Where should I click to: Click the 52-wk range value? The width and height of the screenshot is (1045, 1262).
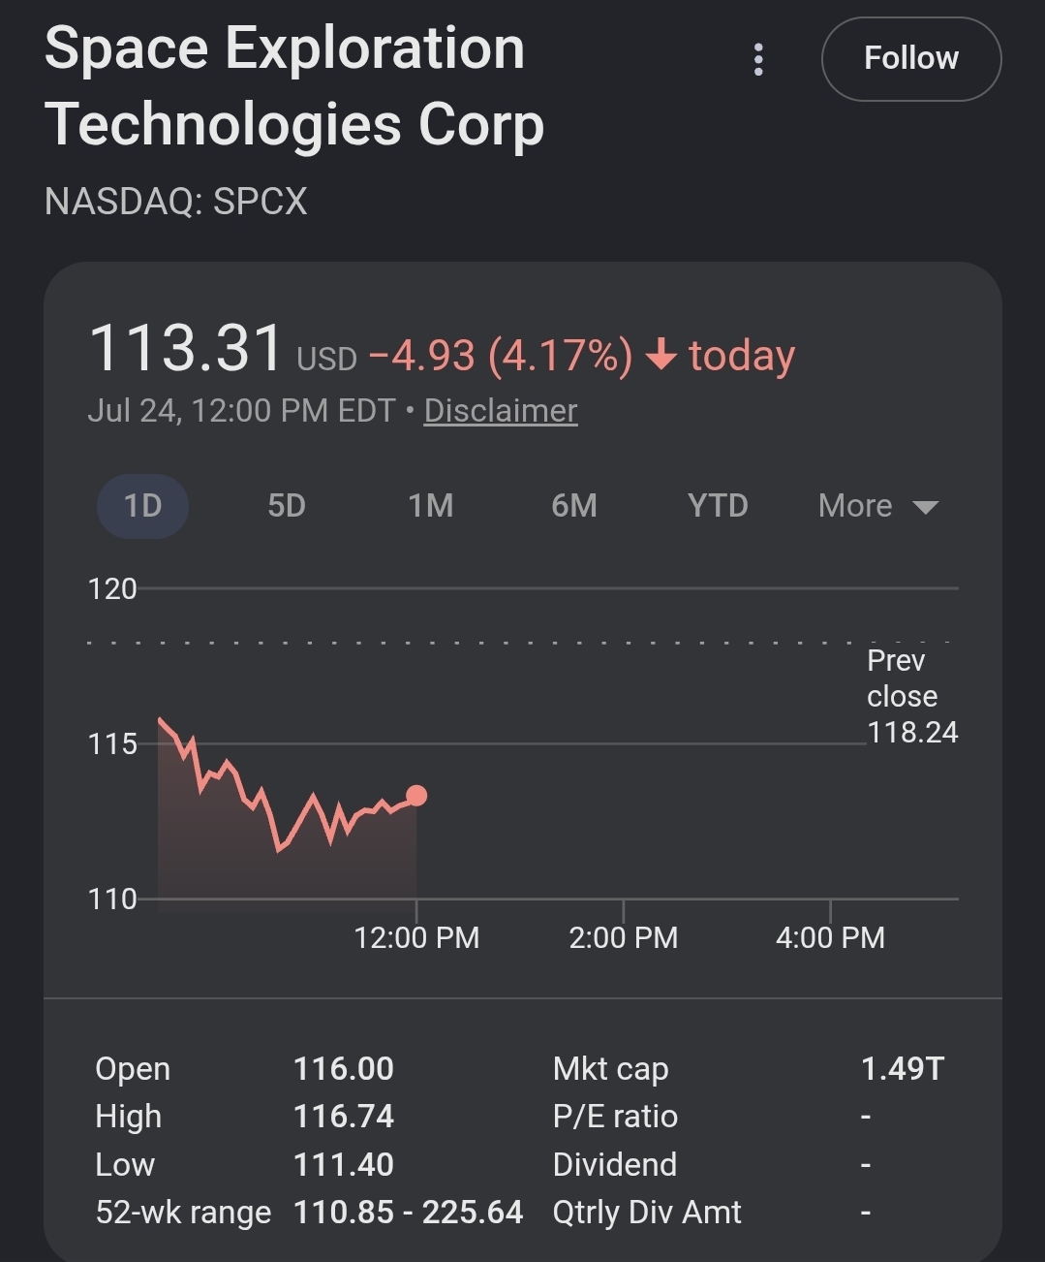[408, 1213]
